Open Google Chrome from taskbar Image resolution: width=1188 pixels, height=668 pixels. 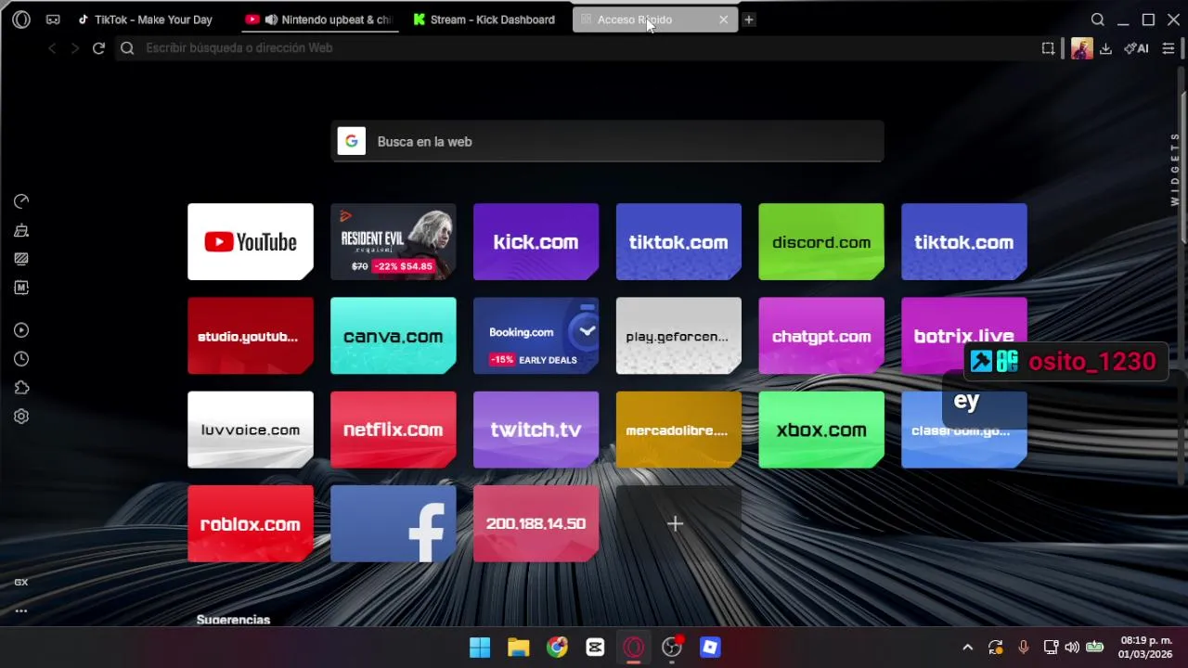[557, 648]
